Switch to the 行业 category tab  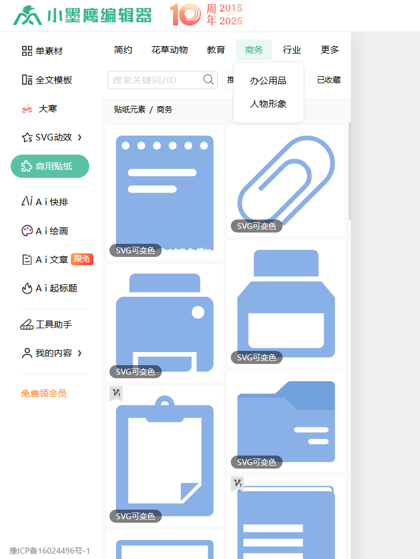click(x=292, y=50)
